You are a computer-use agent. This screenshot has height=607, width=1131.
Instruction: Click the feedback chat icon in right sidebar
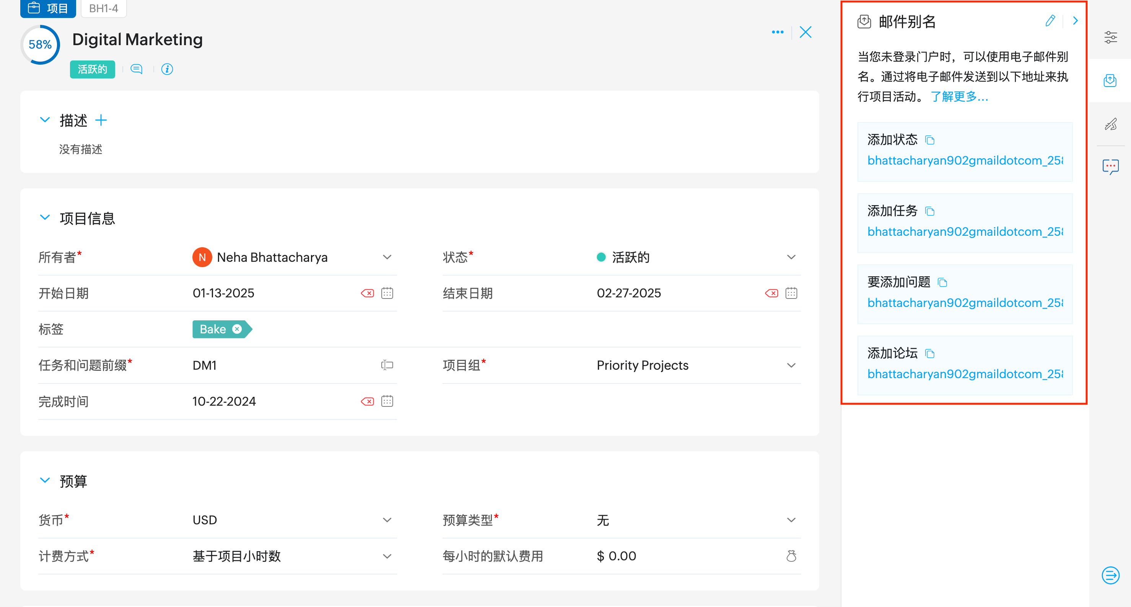(x=1110, y=166)
